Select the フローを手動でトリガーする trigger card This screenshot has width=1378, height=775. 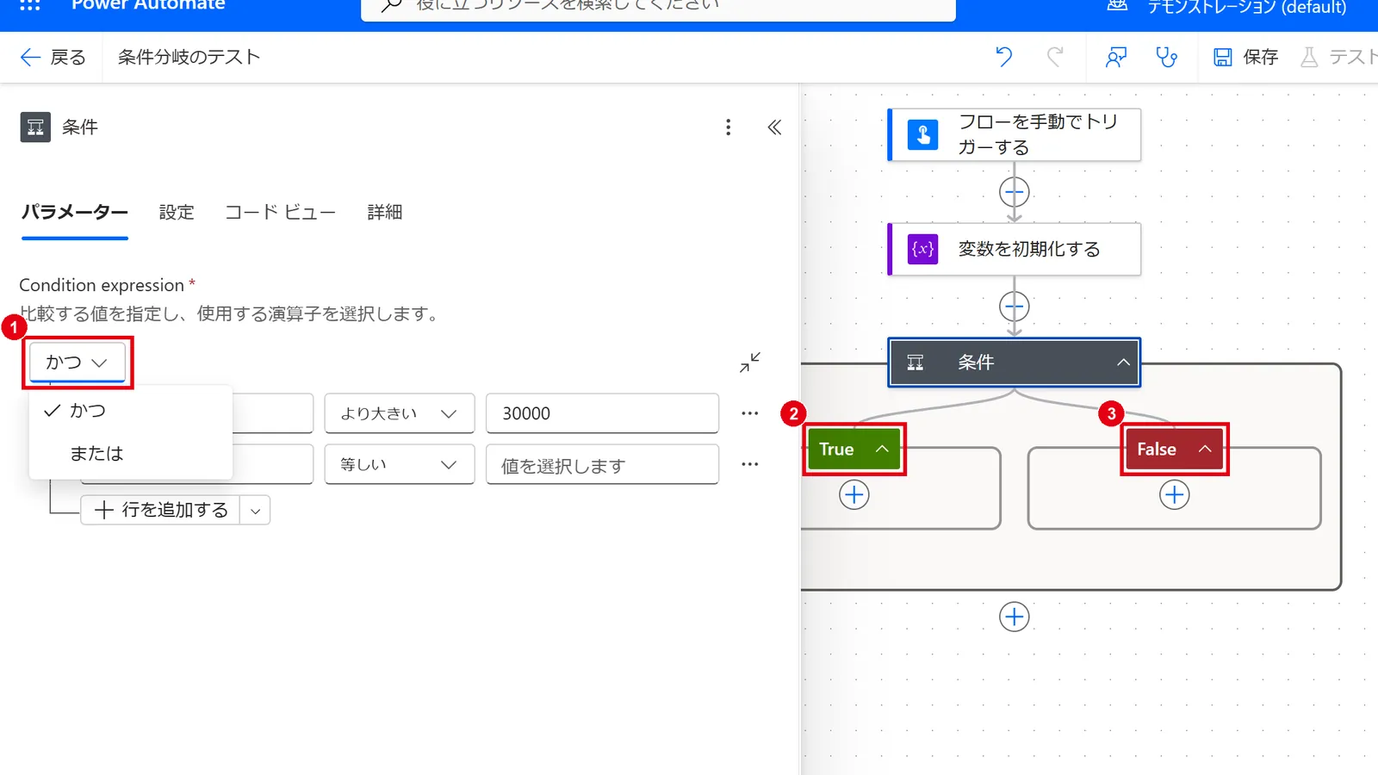[1015, 134]
